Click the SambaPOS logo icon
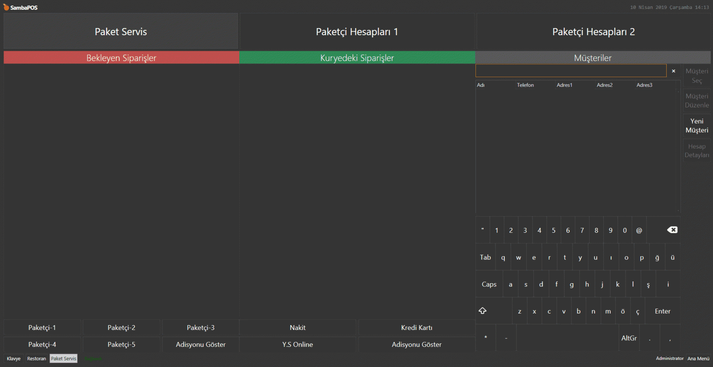The height and width of the screenshot is (367, 713). tap(6, 7)
